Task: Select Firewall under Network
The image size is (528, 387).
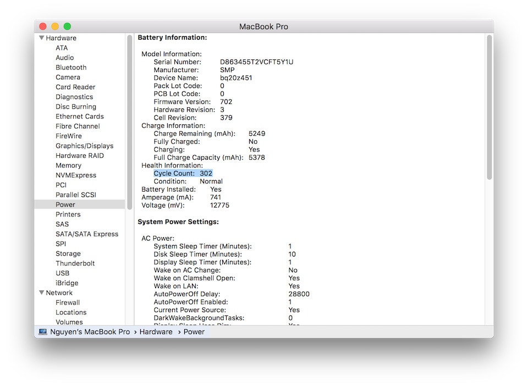Action: tap(68, 303)
